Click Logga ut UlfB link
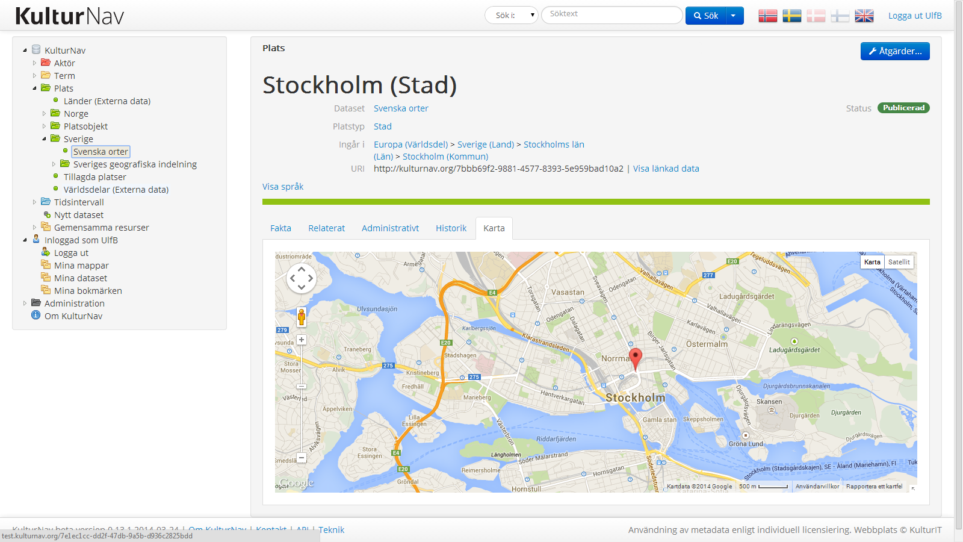The width and height of the screenshot is (963, 542). pyautogui.click(x=915, y=16)
